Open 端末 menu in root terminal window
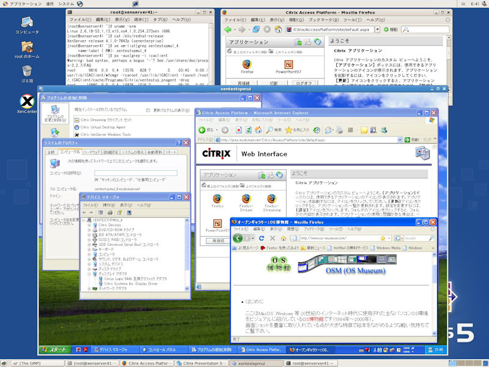Viewport: 489px width, 367px height. pos(141,20)
